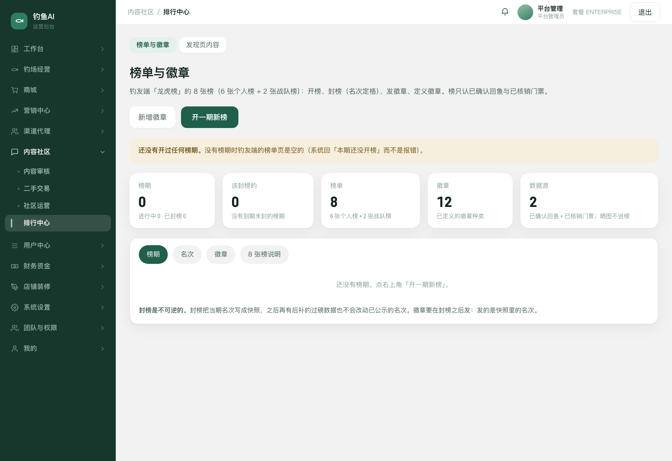This screenshot has height=461, width=672.
Task: Click the 内容社区 breadcrumb link
Action: tap(141, 12)
